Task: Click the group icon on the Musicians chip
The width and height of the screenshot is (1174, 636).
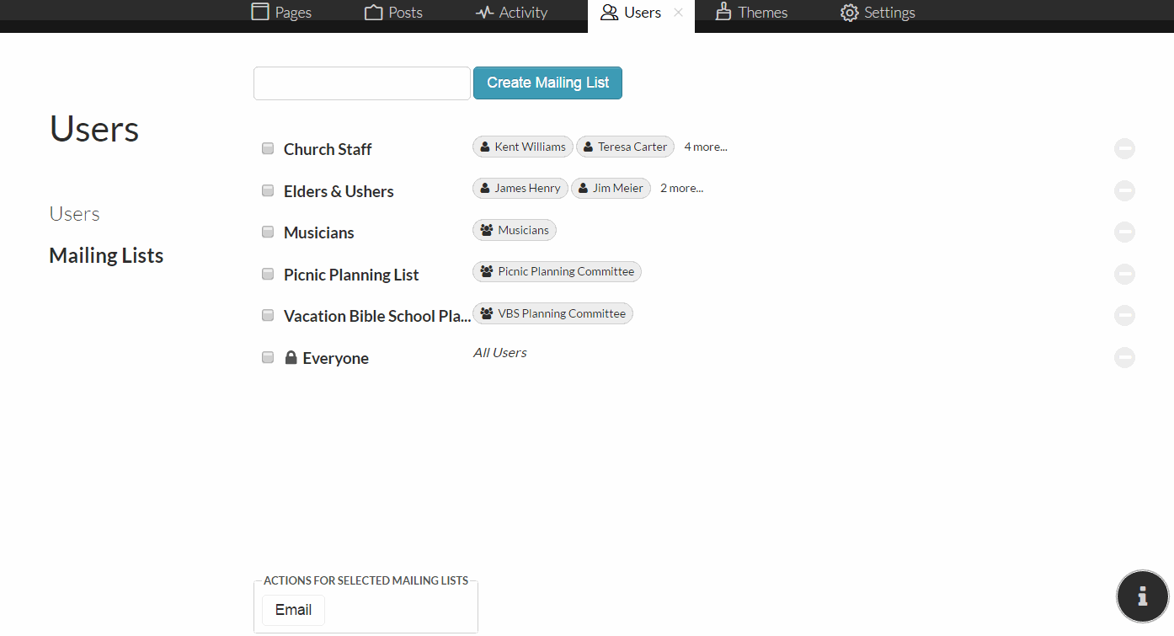Action: [x=486, y=229]
